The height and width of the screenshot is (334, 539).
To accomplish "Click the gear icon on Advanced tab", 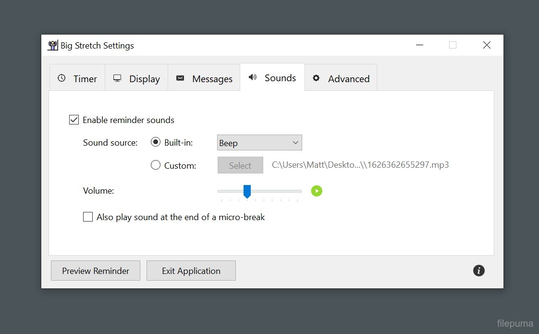I will click(x=316, y=78).
